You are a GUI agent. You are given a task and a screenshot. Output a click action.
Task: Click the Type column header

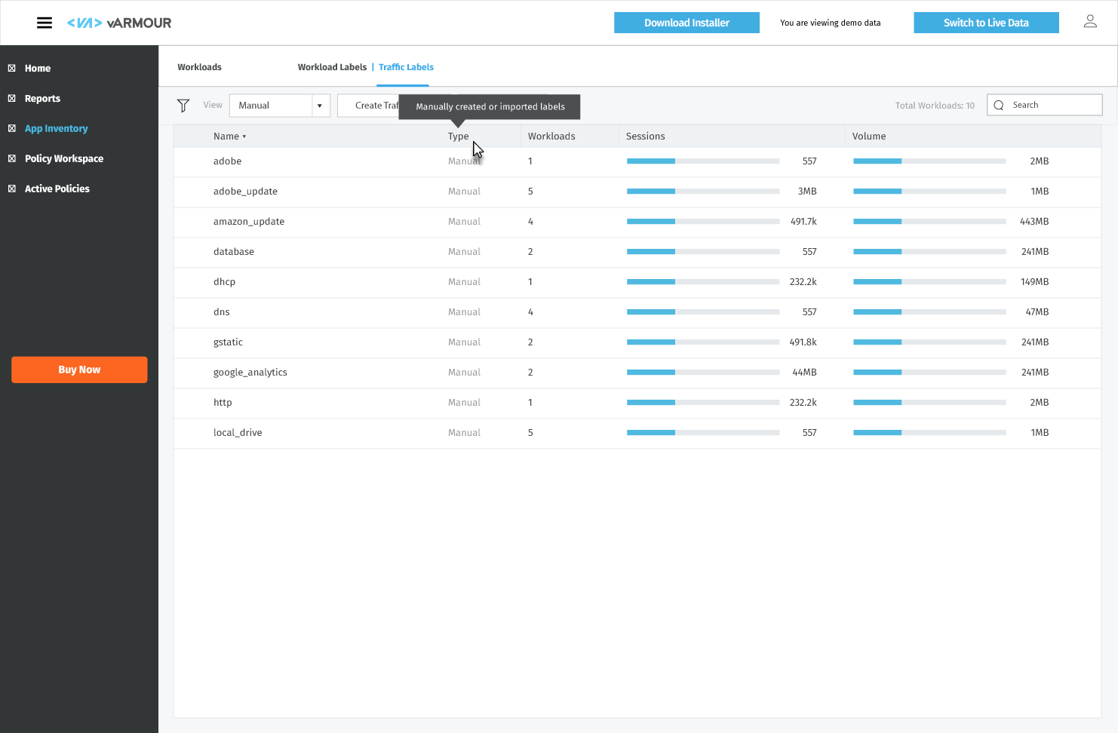(x=459, y=136)
